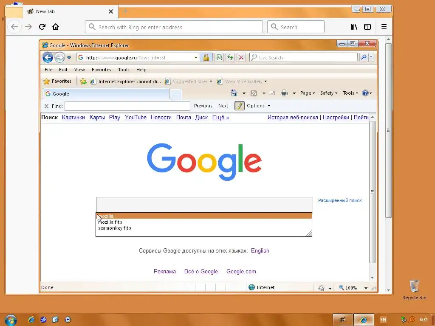Click the Home icon in IE command bar
The image size is (435, 326).
[234, 93]
